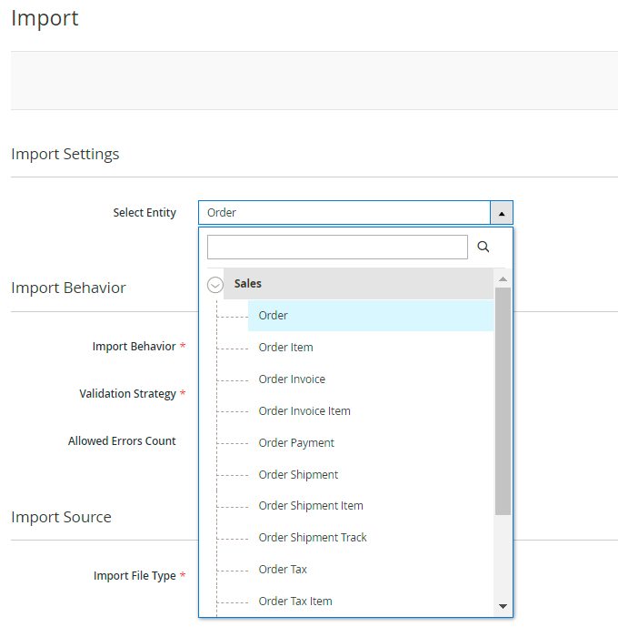
Task: Click scrollbar up arrow in dropdown list
Action: tap(503, 278)
